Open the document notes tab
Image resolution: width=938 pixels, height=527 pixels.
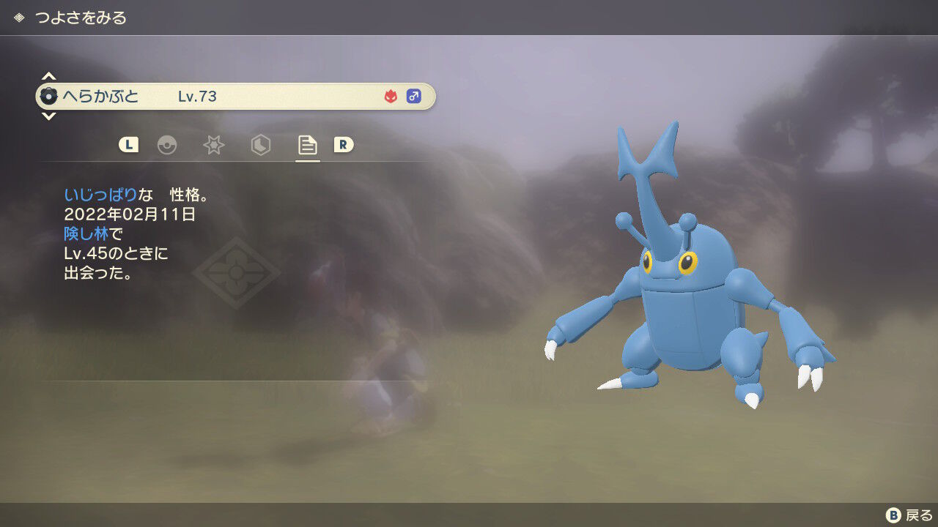tap(307, 145)
